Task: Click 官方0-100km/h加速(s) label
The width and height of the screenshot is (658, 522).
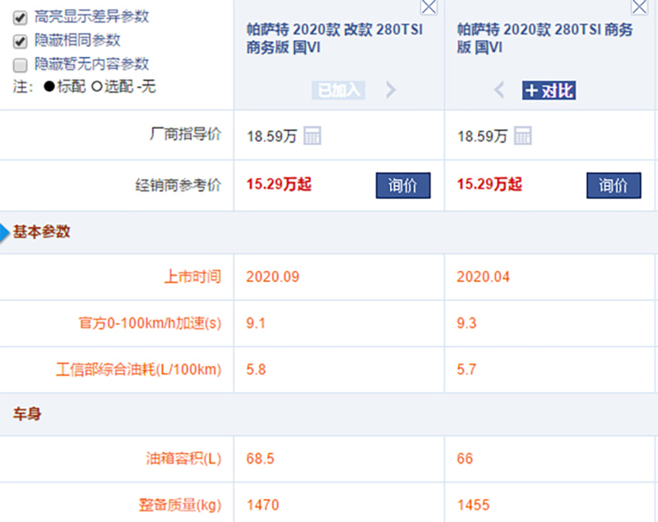Action: point(150,323)
